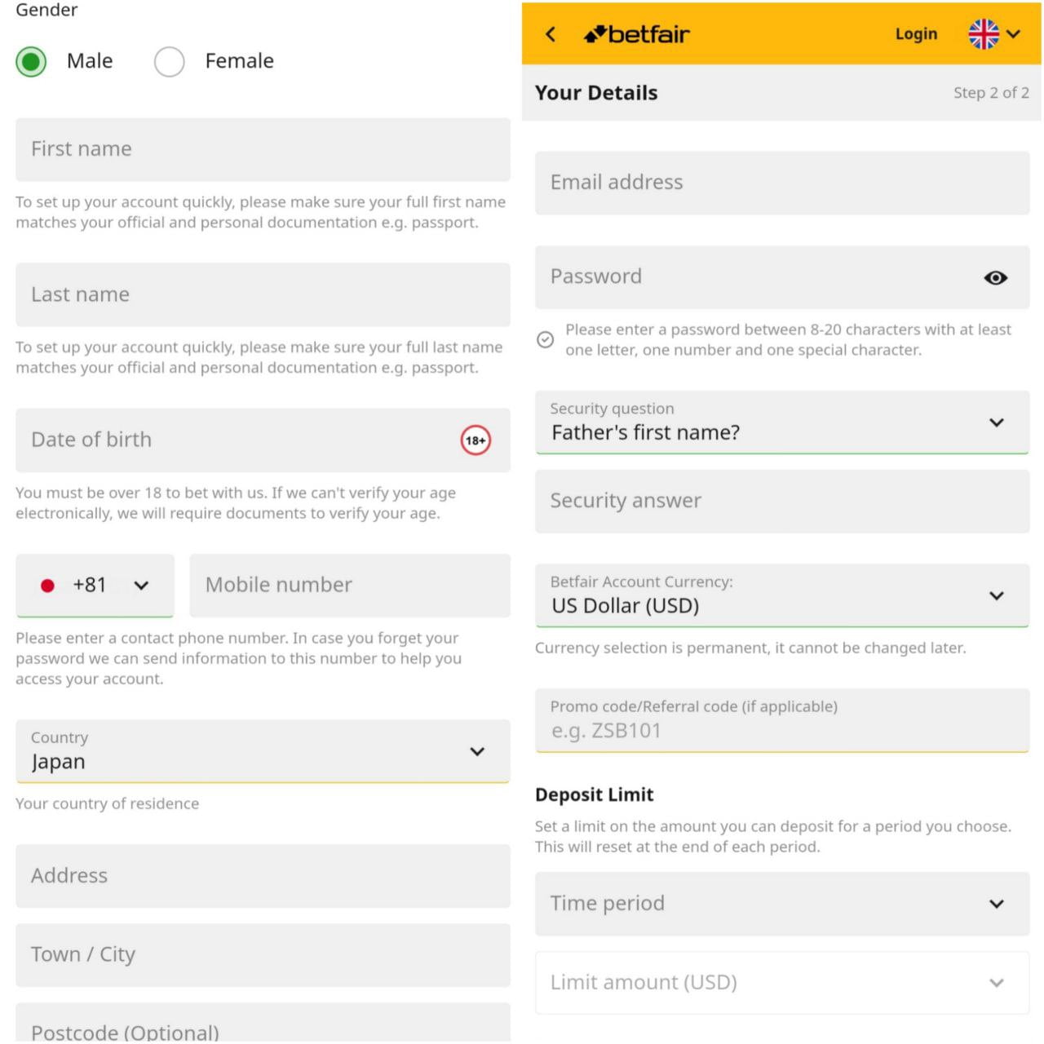Click the Betfair logo in the header

click(636, 34)
